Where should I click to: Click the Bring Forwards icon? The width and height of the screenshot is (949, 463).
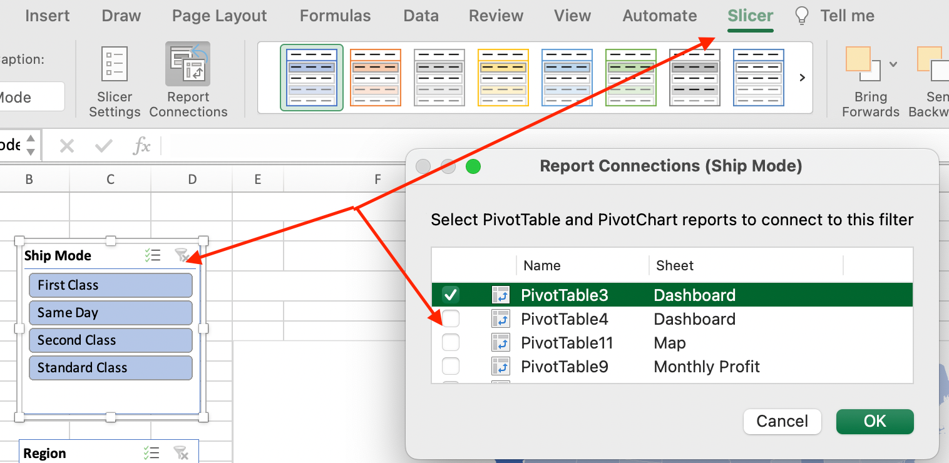[864, 64]
